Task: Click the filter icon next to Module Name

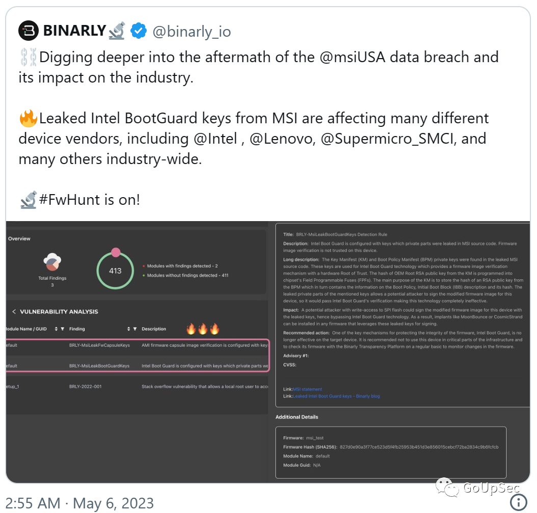Action: [x=62, y=329]
